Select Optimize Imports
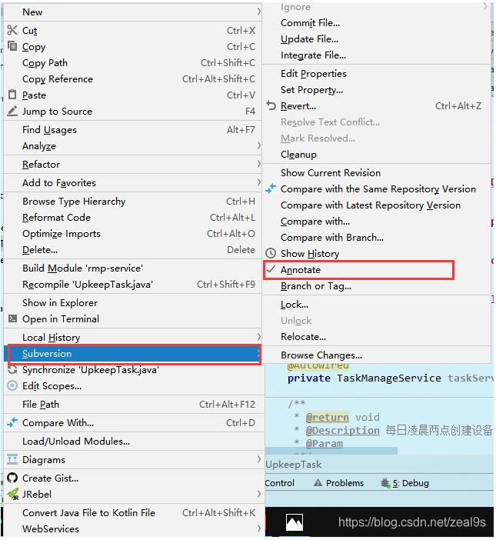The height and width of the screenshot is (540, 496). (134, 234)
